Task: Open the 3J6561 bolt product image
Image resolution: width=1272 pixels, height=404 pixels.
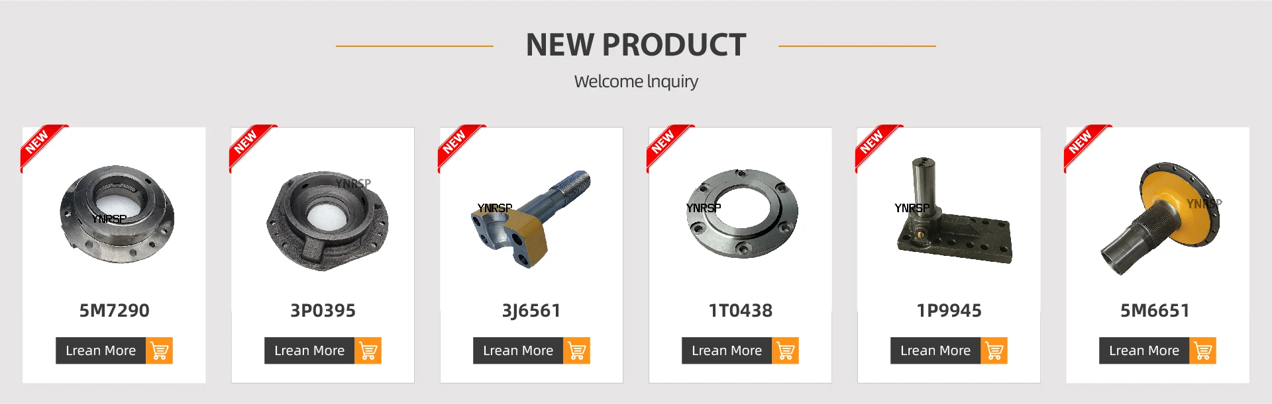Action: [531, 219]
